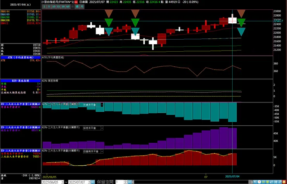Open start date 2025/06/05 dropdown arrow
Viewport: 287px width, 184px height.
(62, 182)
